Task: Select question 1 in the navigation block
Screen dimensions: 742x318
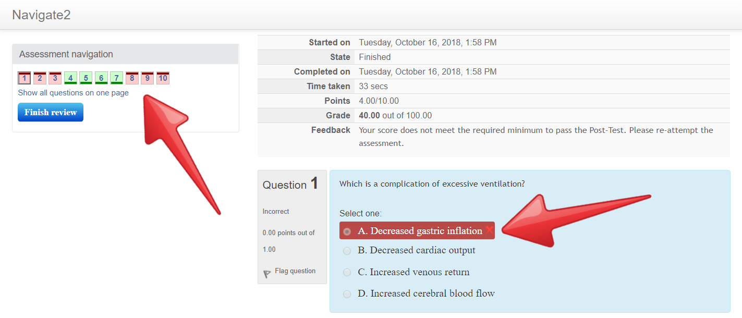Action: tap(24, 78)
